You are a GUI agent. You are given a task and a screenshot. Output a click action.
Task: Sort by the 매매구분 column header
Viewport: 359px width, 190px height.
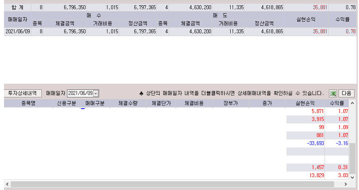point(95,103)
